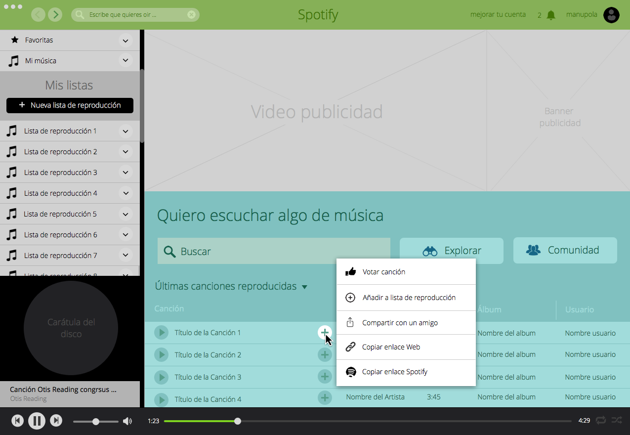Click the plus icon for Canción 1

[325, 333]
